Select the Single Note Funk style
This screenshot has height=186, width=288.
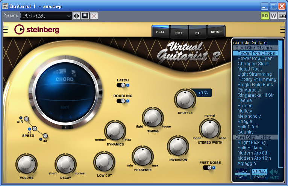point(255,85)
